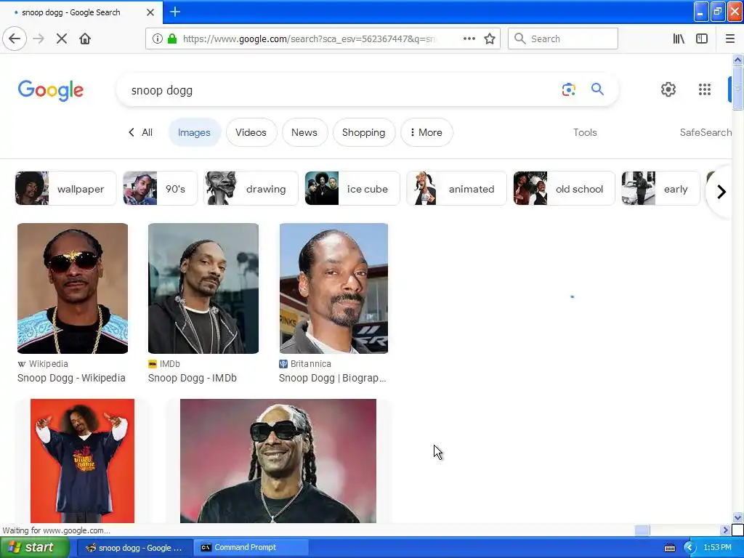Screen dimensions: 744x558
Task: Go forward with the forward arrow
Action: tap(39, 39)
